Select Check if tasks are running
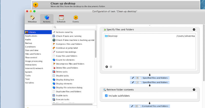Image resolution: width=205 pixels, height=108 pixels. click(68, 36)
